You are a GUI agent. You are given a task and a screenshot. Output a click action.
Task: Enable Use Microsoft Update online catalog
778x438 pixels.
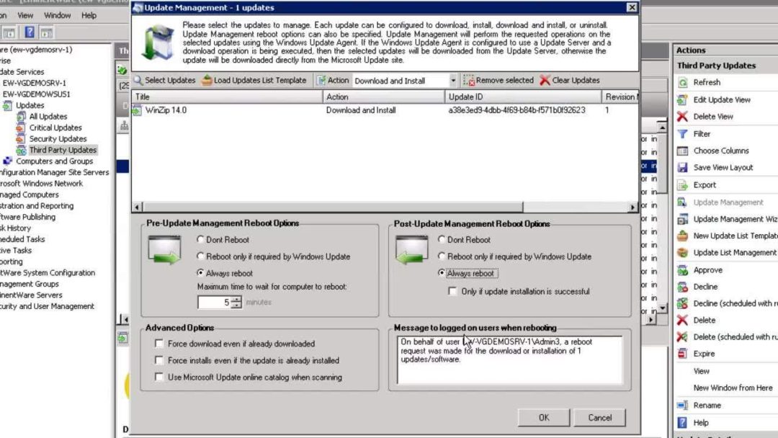point(159,377)
